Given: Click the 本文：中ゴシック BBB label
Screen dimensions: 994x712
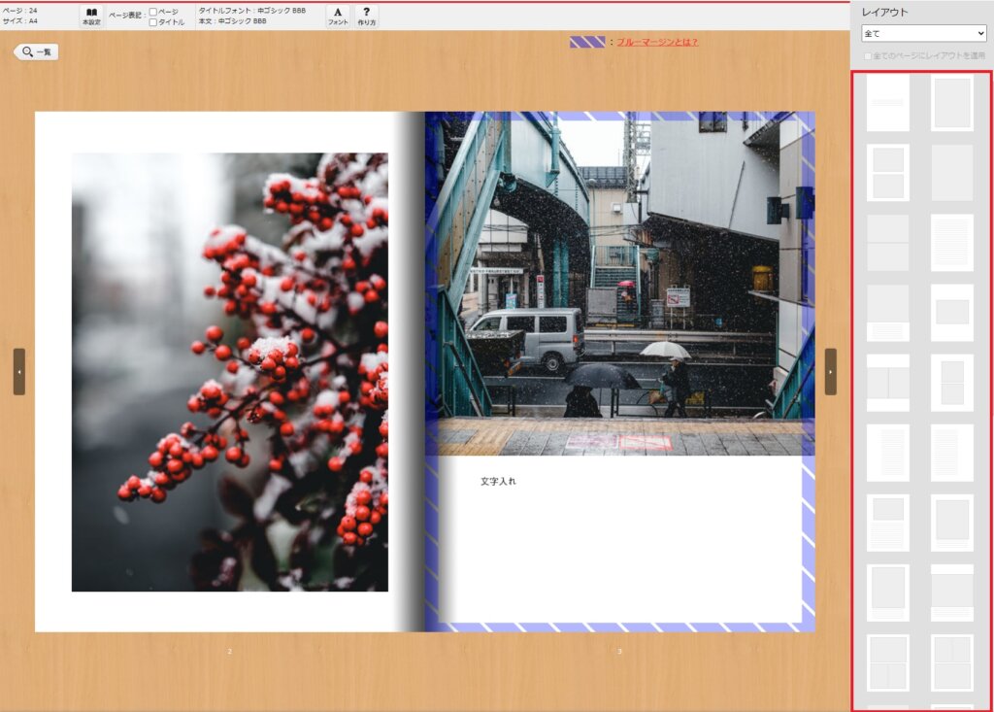Looking at the screenshot, I should pyautogui.click(x=233, y=21).
